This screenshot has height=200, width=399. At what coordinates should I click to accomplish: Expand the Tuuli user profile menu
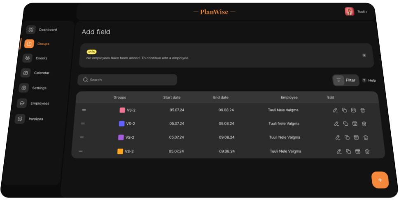[x=356, y=12]
